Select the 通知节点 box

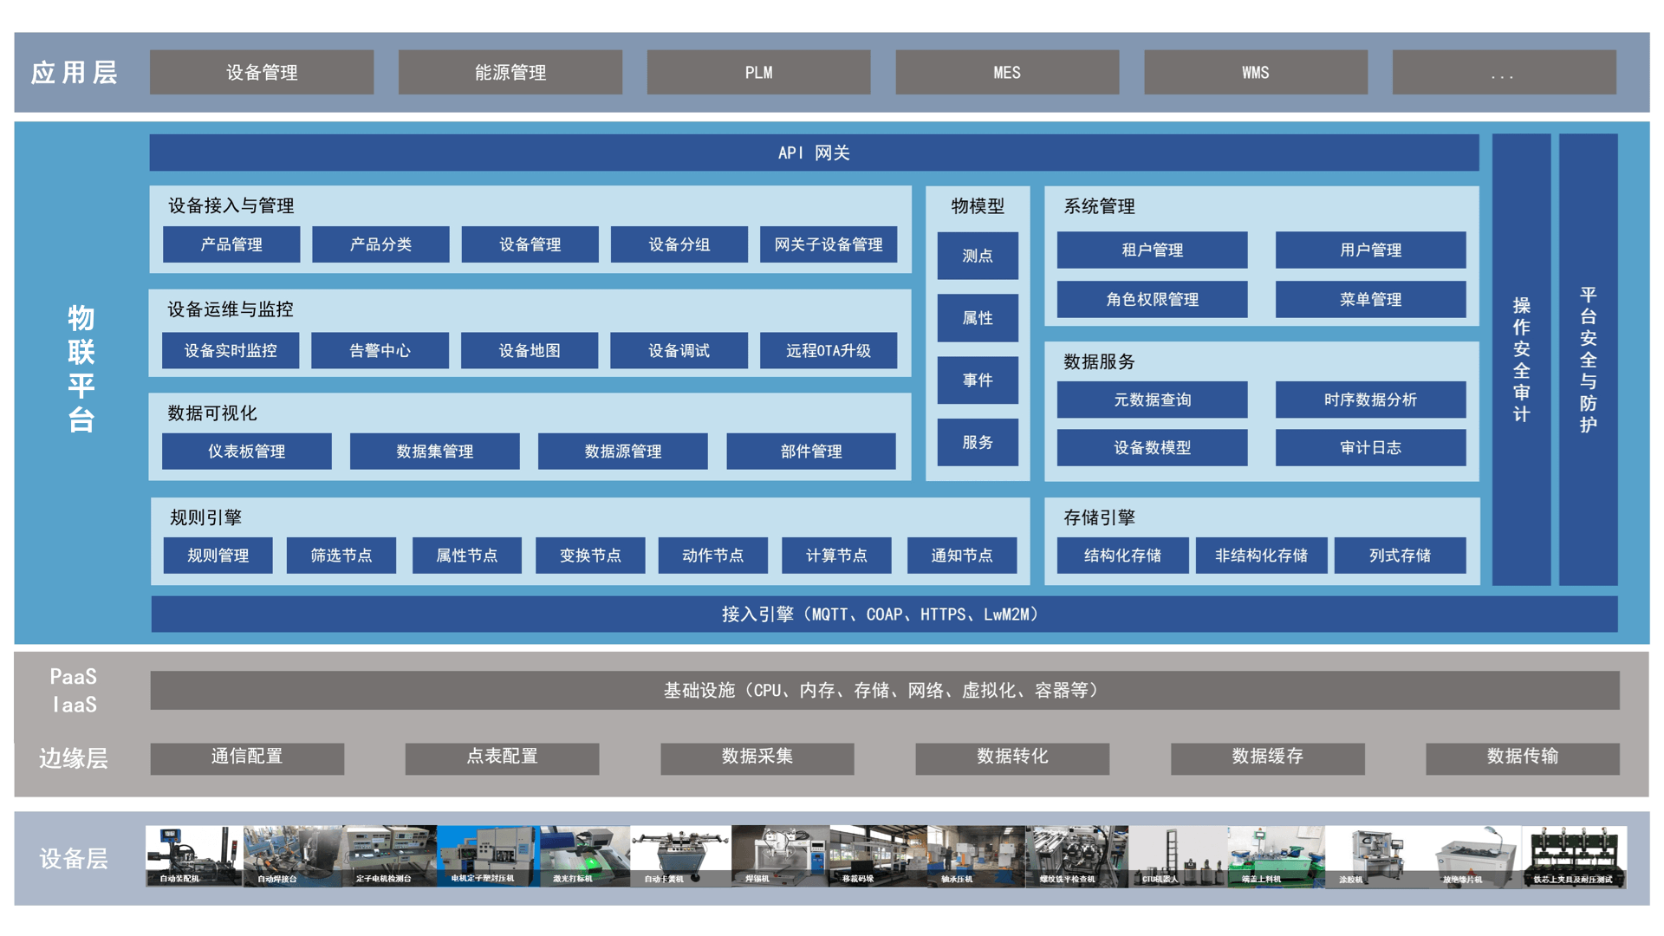coord(962,555)
